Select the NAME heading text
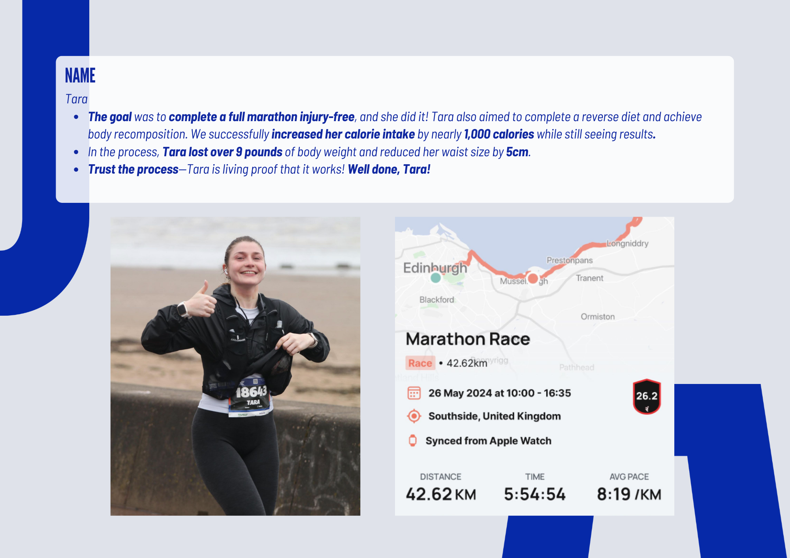This screenshot has width=790, height=558. point(80,75)
